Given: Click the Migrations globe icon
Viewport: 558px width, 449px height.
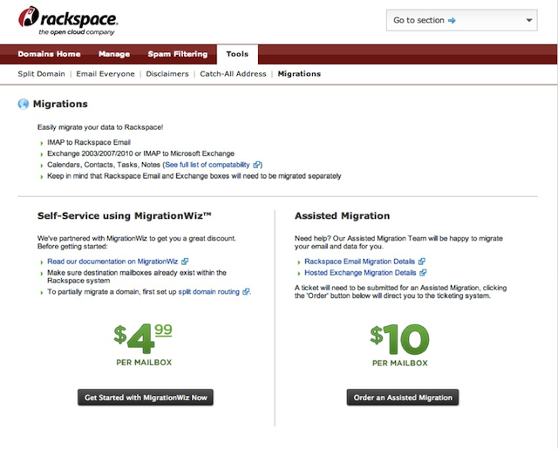Looking at the screenshot, I should click(24, 104).
